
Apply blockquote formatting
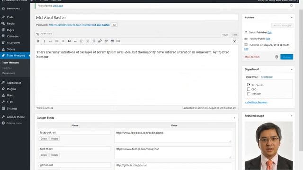coord(69,41)
